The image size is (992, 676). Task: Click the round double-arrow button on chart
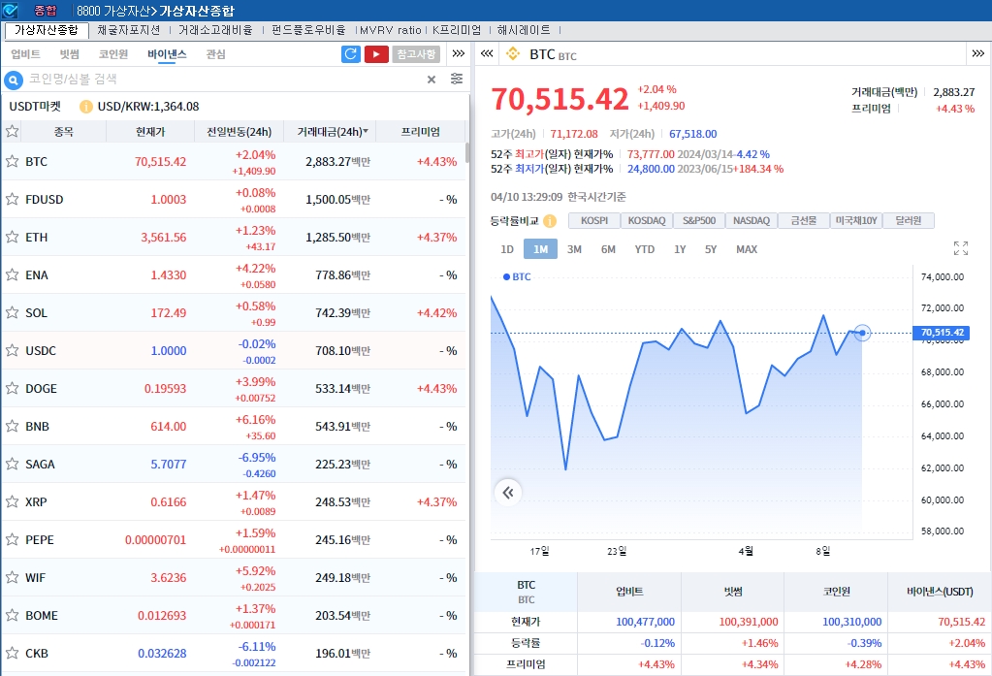tap(508, 493)
